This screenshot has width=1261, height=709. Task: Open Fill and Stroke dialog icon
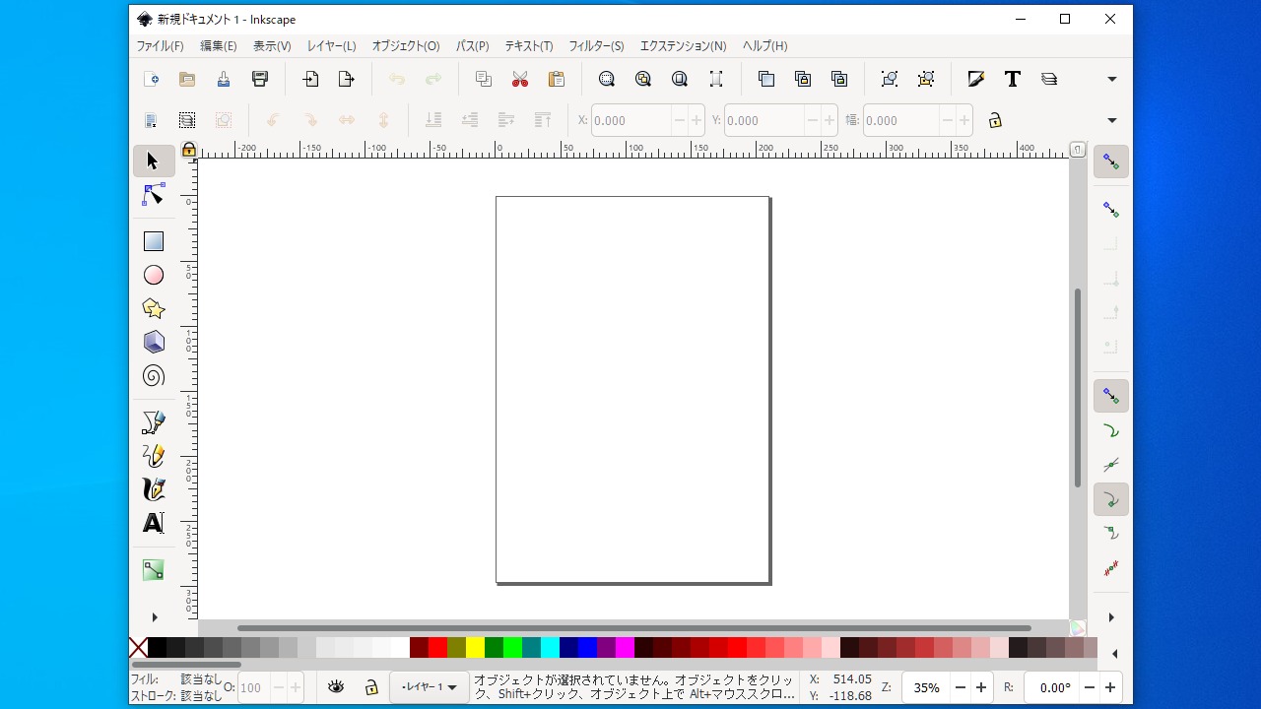coord(976,79)
